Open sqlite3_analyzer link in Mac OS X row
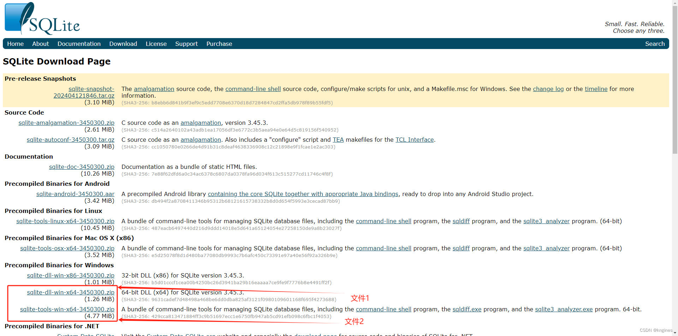 (546, 248)
